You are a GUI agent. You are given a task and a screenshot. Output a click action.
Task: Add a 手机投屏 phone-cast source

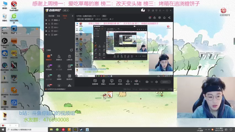112,82
